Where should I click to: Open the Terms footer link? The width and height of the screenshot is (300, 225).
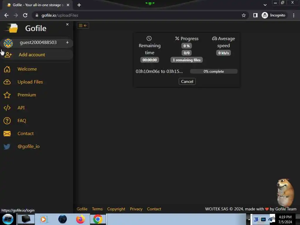click(x=97, y=209)
